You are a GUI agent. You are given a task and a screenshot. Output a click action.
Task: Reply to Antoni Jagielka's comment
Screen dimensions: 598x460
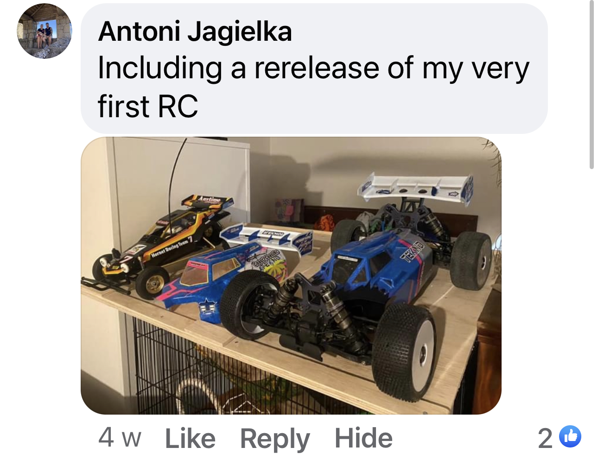(275, 439)
